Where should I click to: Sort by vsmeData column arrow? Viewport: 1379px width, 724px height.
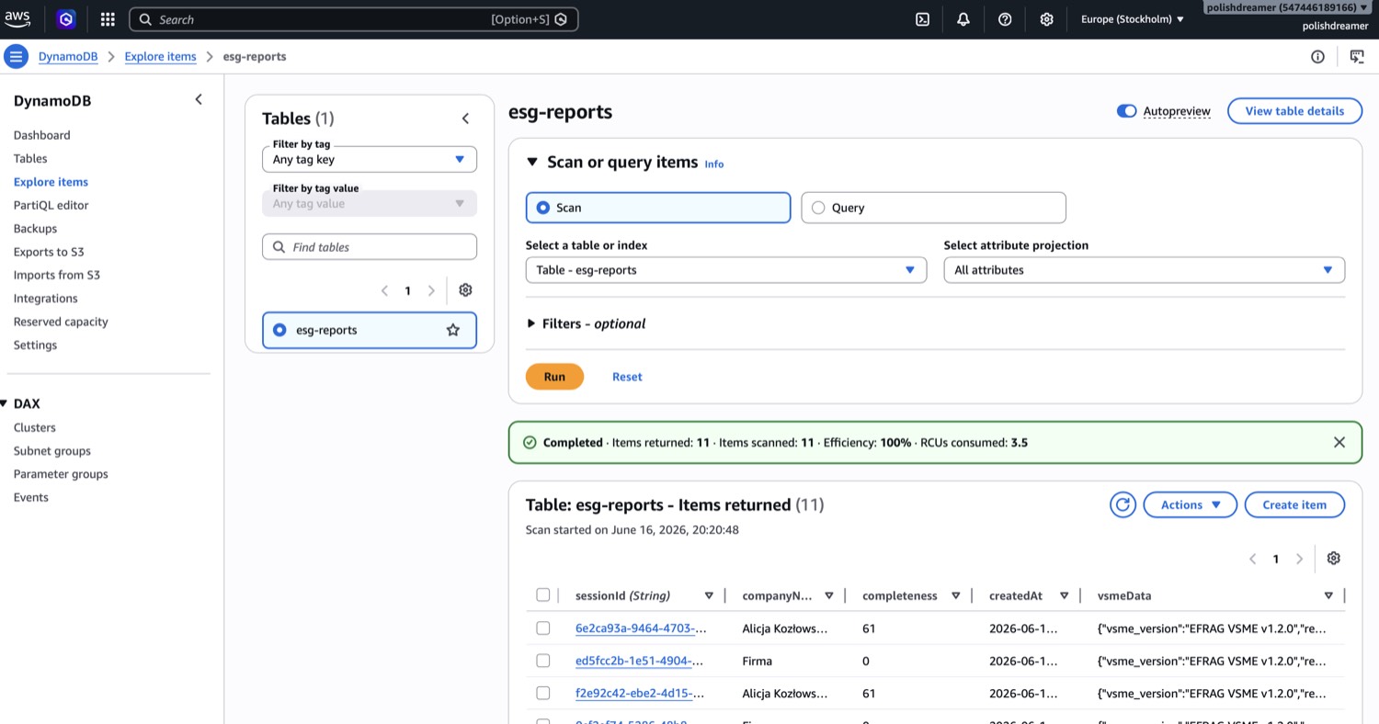(x=1328, y=595)
